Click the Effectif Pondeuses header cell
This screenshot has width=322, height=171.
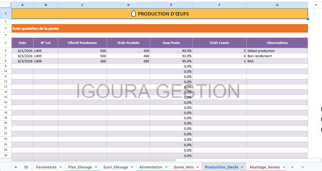click(83, 43)
